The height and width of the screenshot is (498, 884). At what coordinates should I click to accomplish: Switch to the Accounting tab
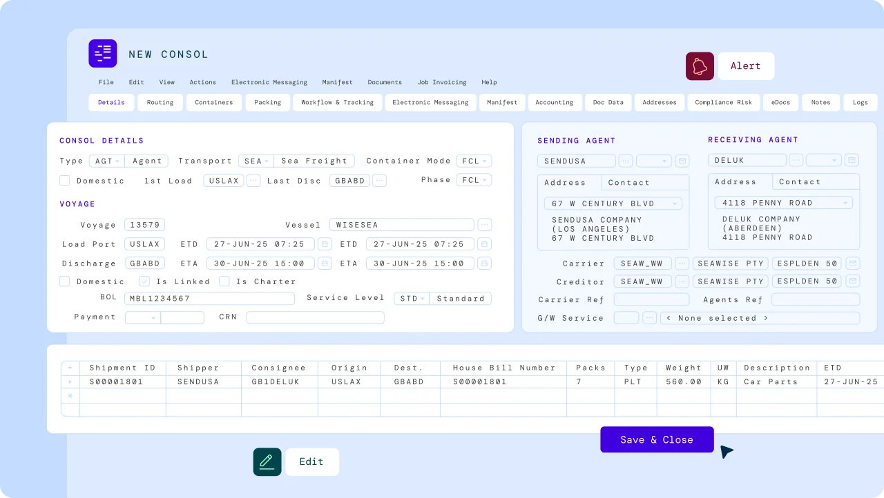coord(555,102)
